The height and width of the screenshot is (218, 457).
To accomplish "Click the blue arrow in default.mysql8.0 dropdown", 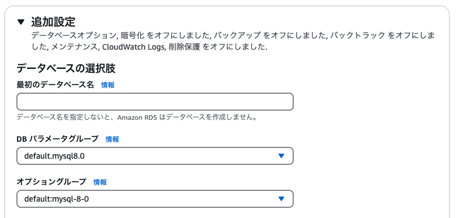I will 281,156.
